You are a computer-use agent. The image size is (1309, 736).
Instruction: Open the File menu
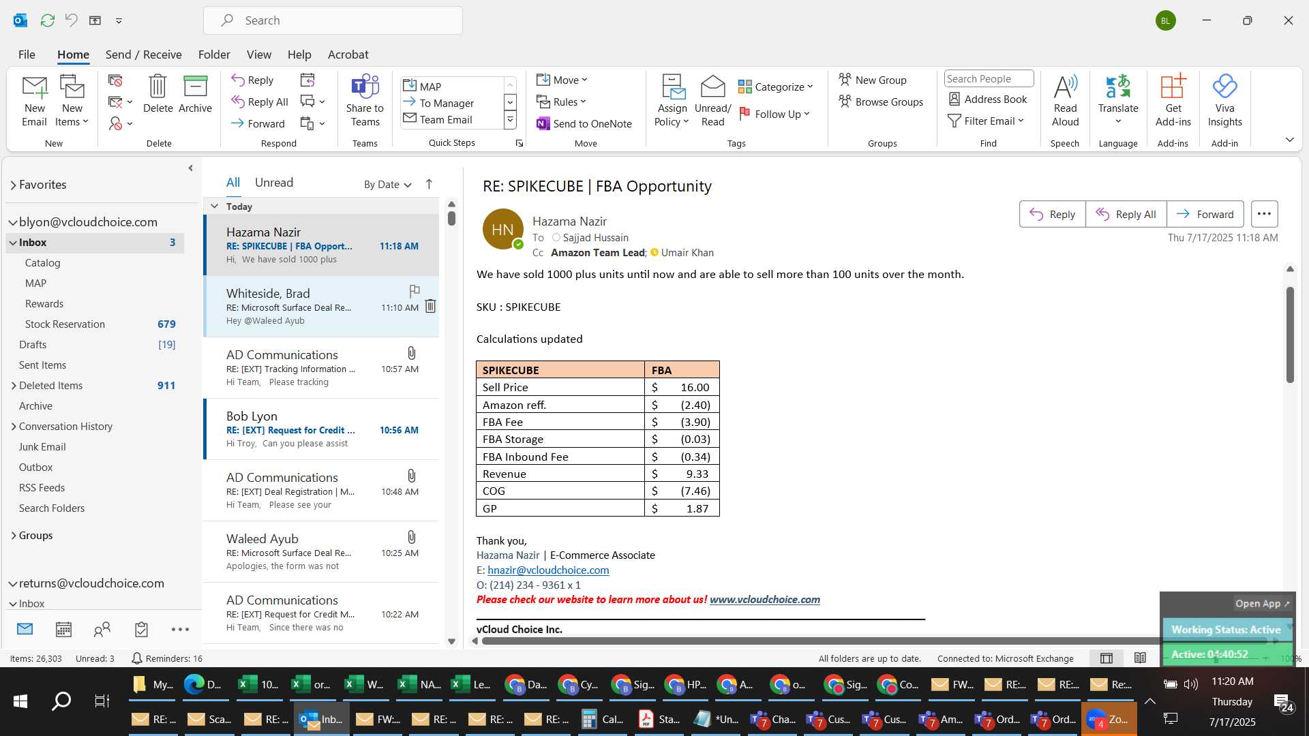click(27, 55)
